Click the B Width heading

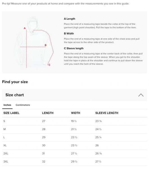[69, 34]
